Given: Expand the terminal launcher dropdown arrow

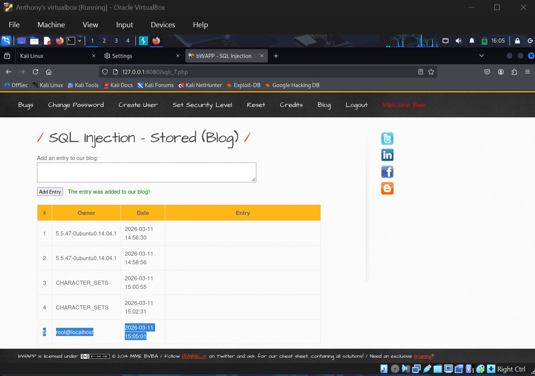Looking at the screenshot, I should pos(80,41).
